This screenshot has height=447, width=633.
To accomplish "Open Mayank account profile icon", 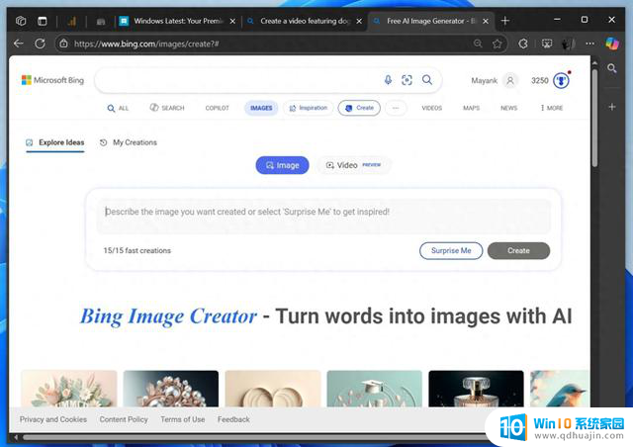I will tap(510, 80).
